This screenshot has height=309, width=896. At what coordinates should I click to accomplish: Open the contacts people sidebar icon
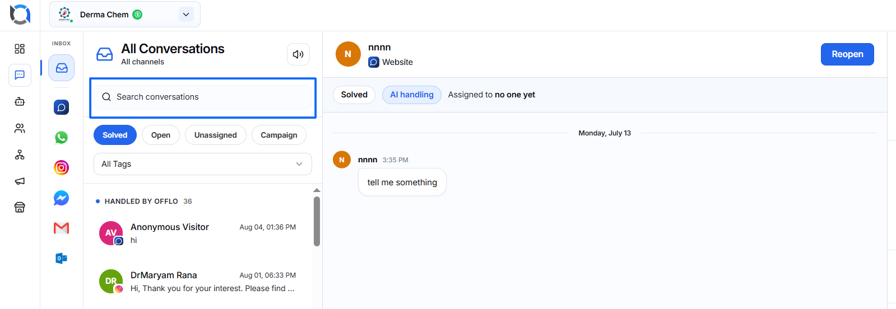(20, 128)
